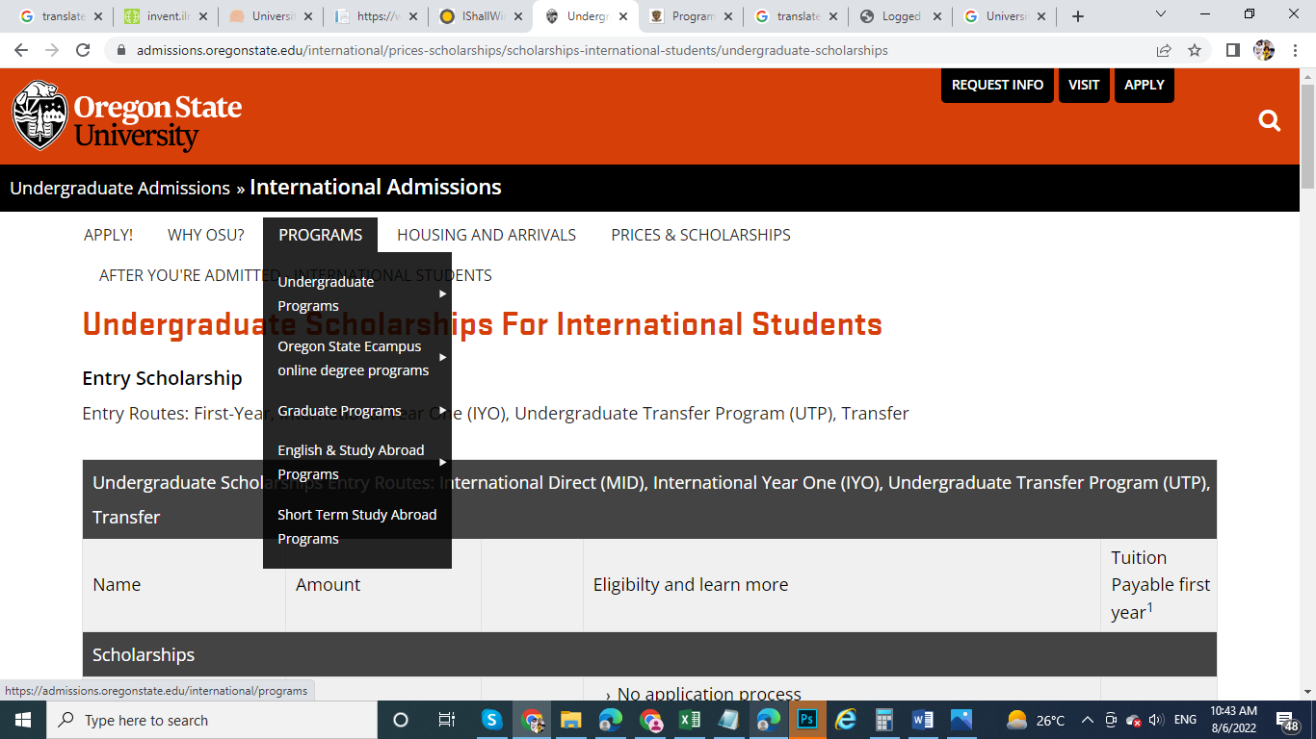This screenshot has height=739, width=1316.
Task: Open Word from the taskbar
Action: coord(923,720)
